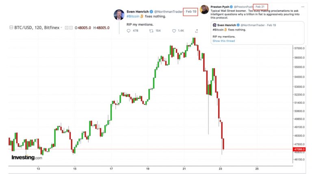Open the @NorthmanTrader handle in main tweet
The height and width of the screenshot is (174, 312).
168,11
